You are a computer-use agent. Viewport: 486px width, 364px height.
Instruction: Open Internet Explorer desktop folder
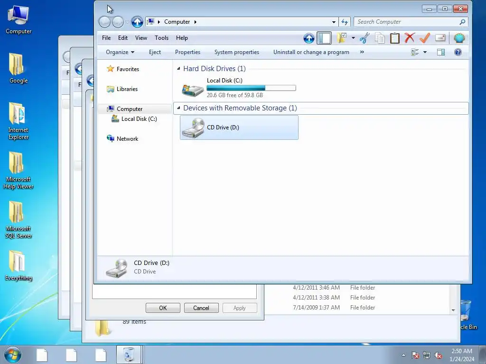(19, 121)
